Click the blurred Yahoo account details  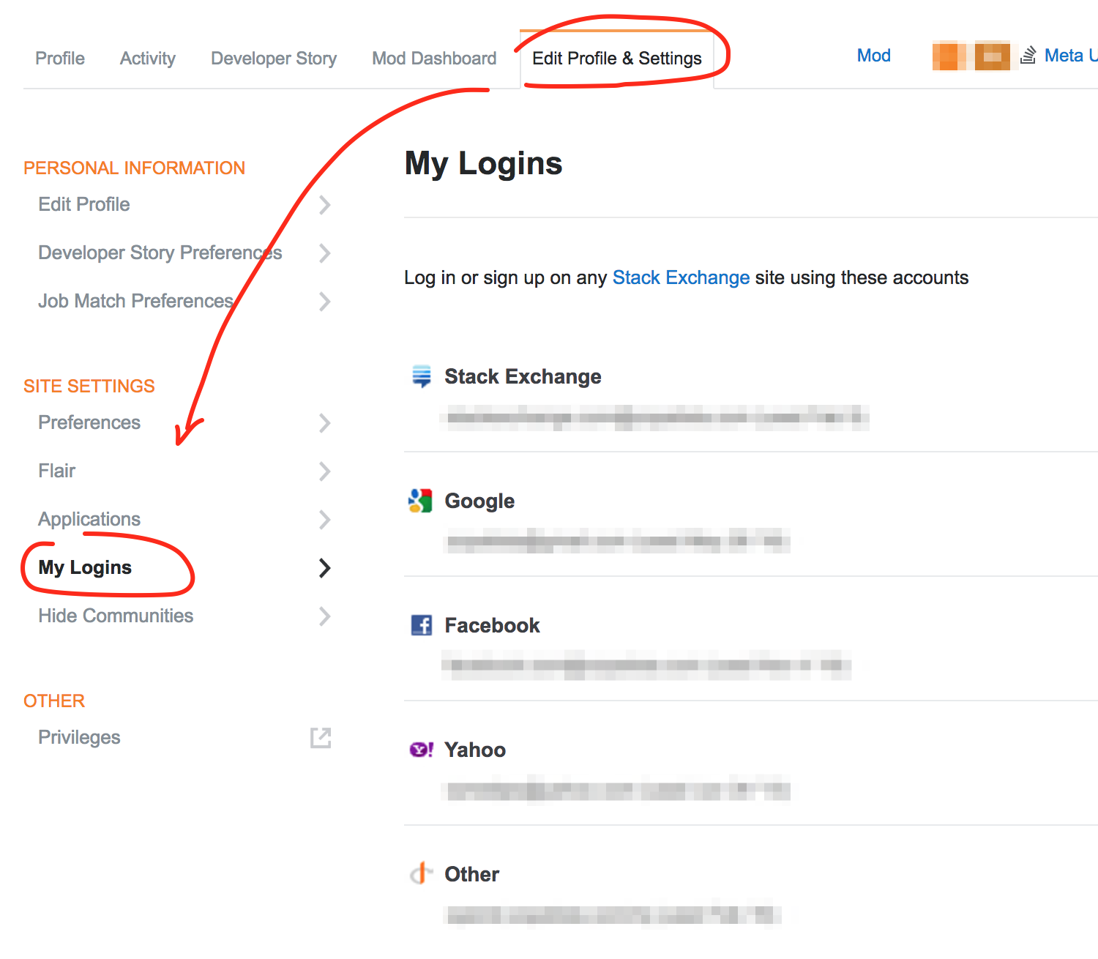pos(616,790)
